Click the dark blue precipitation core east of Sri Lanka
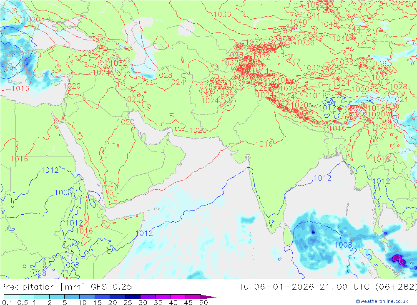417x305 pixels. point(313,232)
